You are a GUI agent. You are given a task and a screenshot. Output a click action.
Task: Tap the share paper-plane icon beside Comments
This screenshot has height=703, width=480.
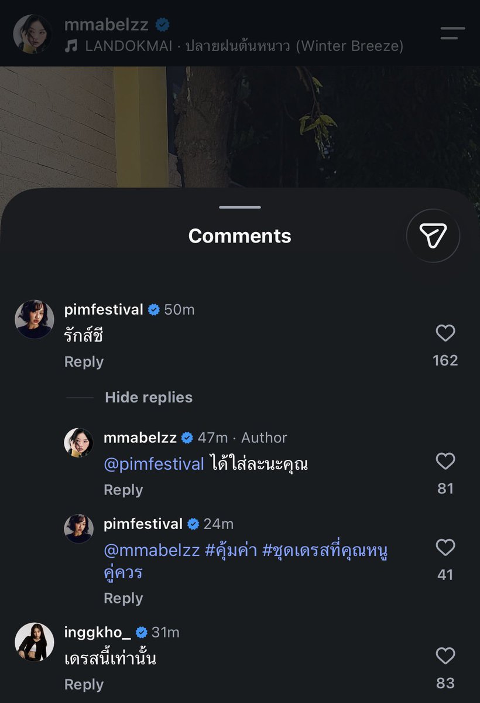coord(433,236)
